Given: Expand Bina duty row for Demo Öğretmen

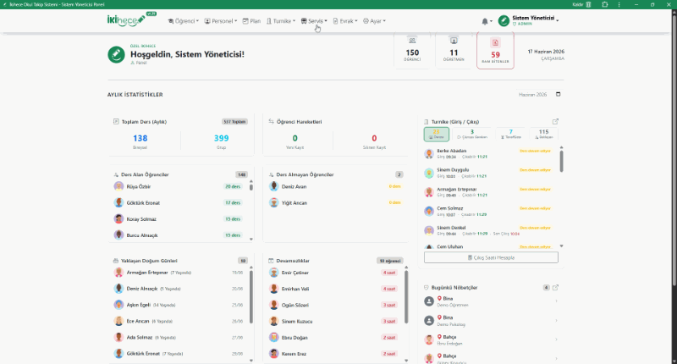Looking at the screenshot, I should click(491, 301).
